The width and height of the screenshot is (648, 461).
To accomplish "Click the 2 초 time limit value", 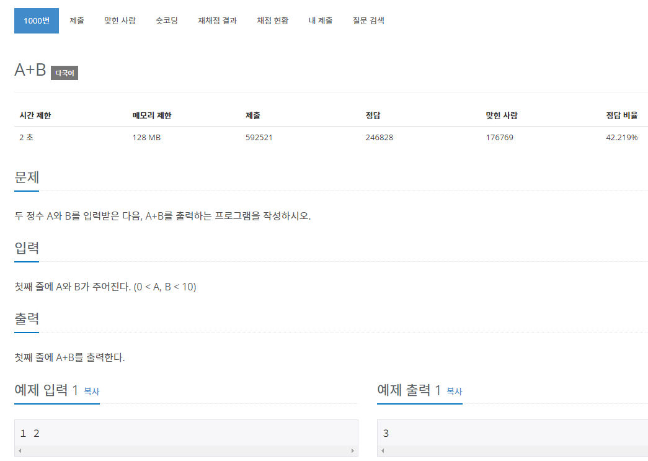I will pyautogui.click(x=27, y=138).
